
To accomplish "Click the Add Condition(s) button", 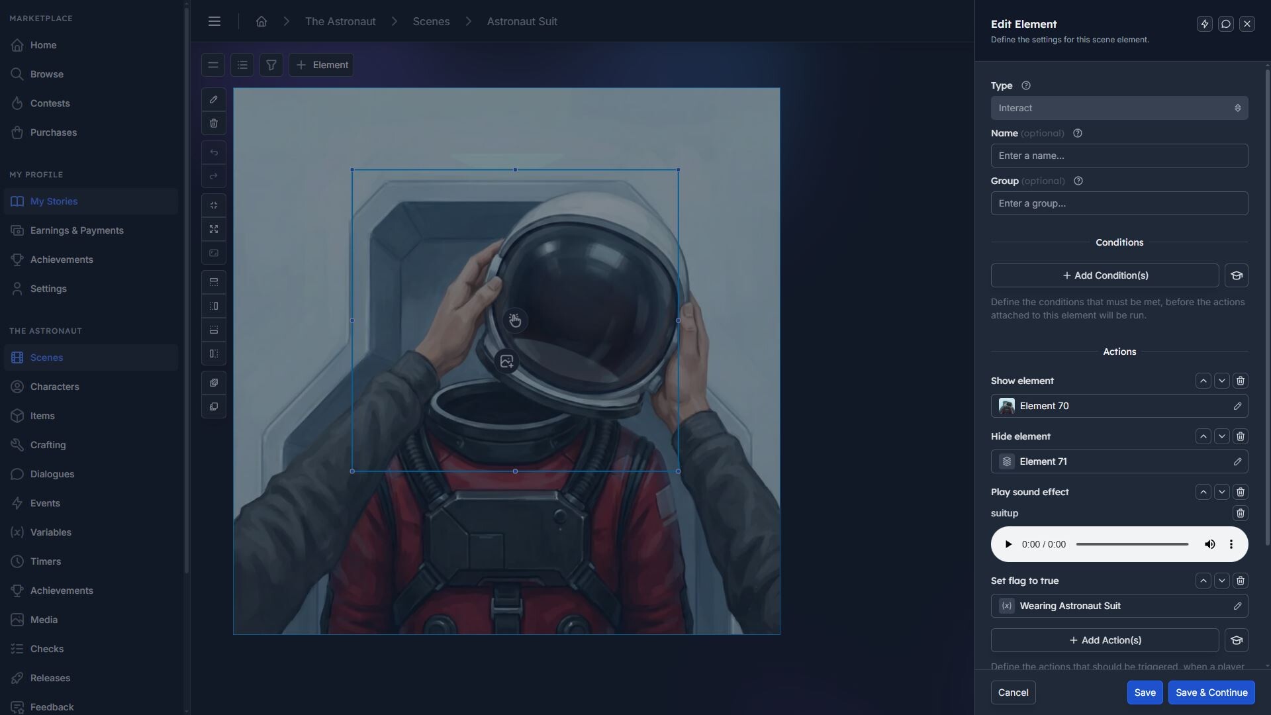I will coord(1106,275).
